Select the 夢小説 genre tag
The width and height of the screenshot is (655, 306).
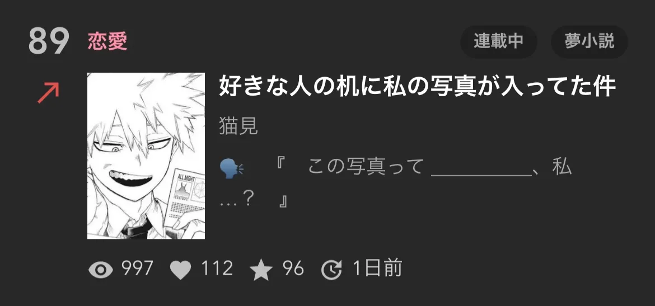click(x=589, y=41)
